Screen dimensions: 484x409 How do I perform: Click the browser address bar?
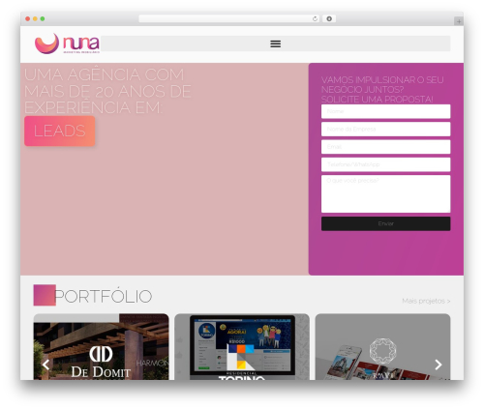[228, 18]
